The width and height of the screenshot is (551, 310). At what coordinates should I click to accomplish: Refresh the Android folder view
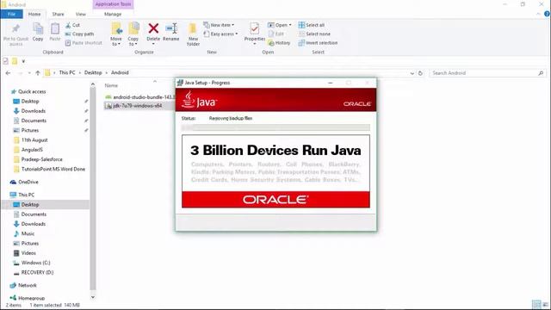(x=420, y=73)
